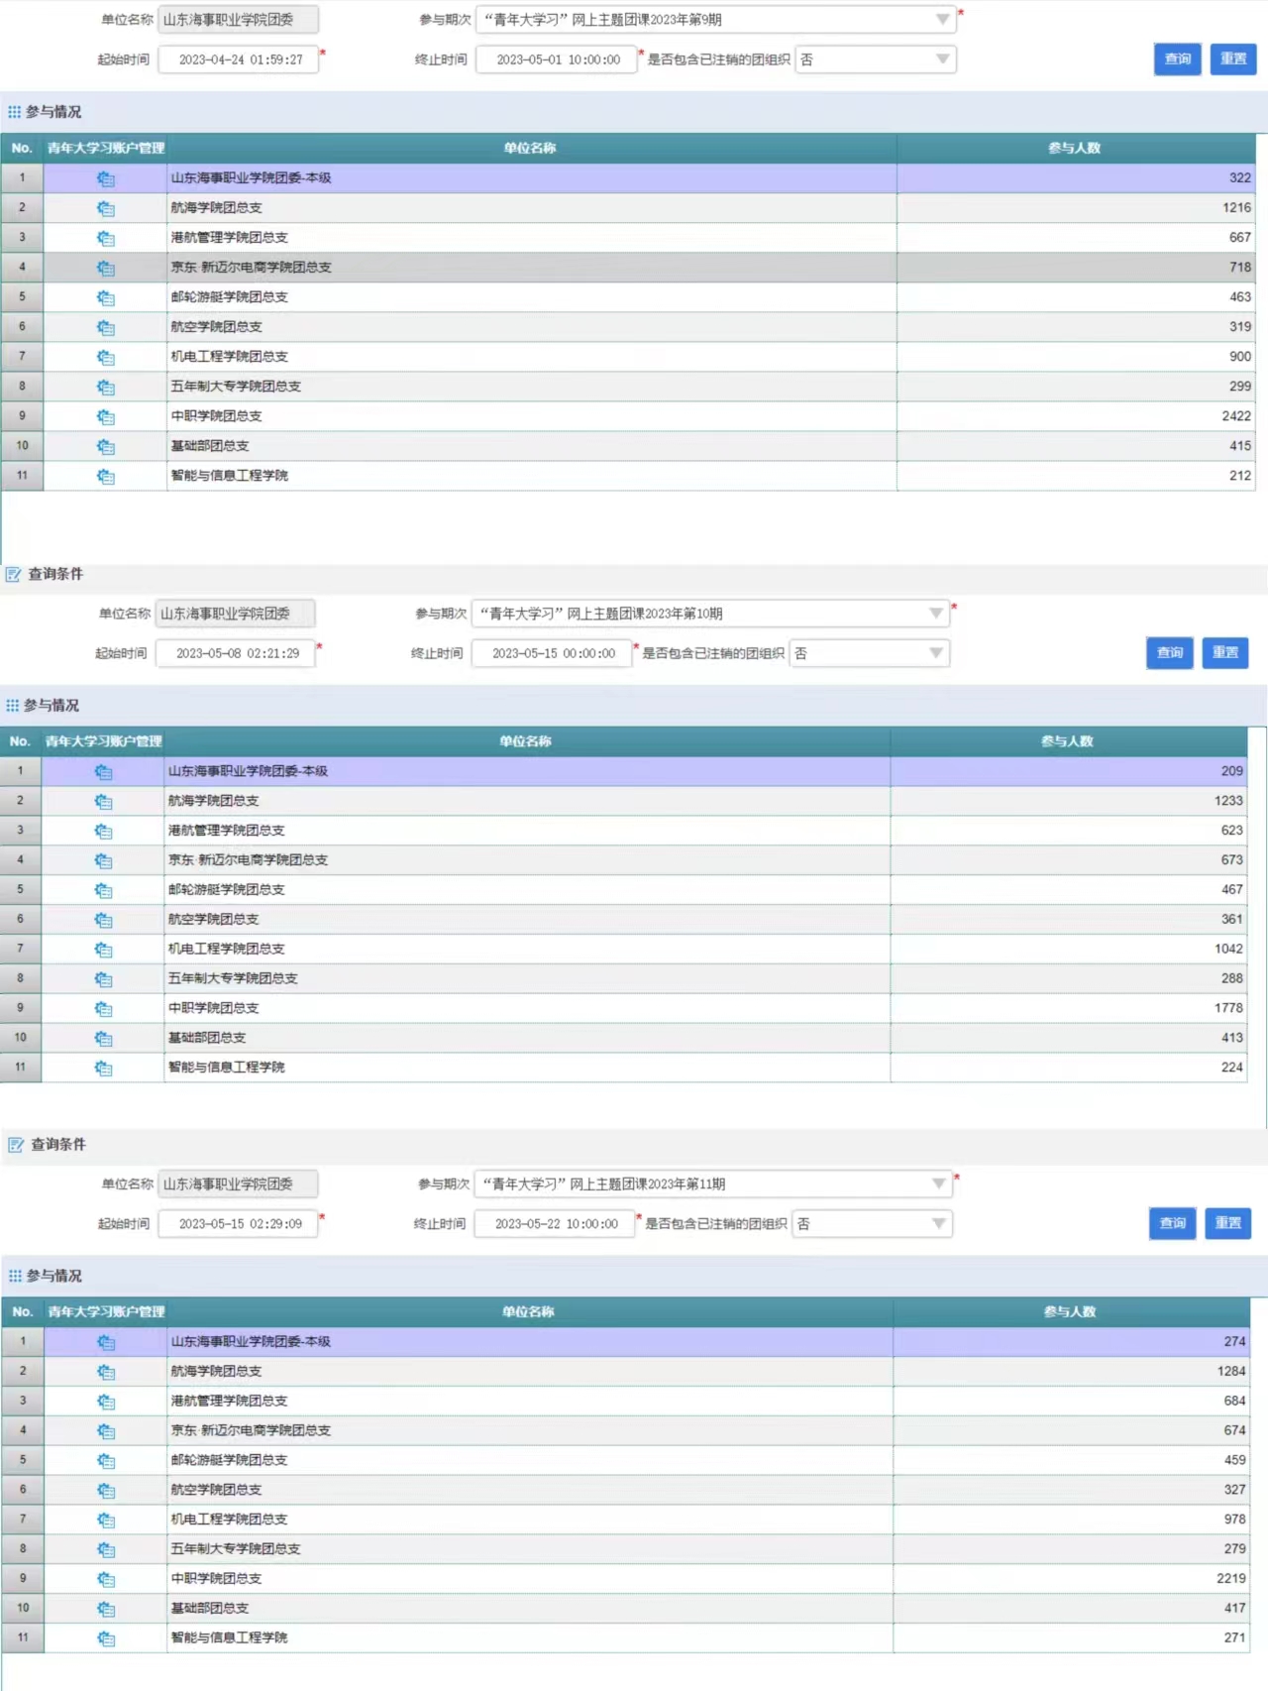The height and width of the screenshot is (1691, 1268).
Task: Click account icon in row with 900 participants
Action: tap(106, 357)
